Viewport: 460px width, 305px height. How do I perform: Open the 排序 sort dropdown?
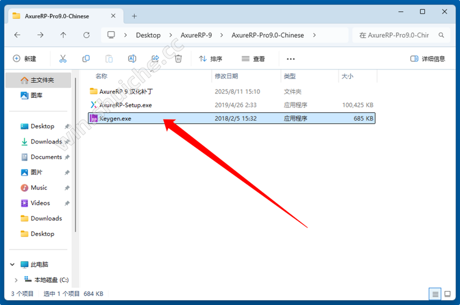click(x=210, y=59)
